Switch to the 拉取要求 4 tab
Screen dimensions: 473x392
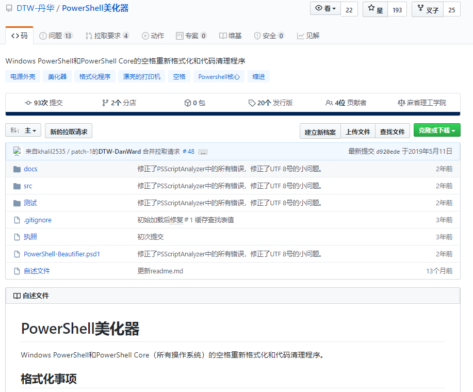[107, 36]
